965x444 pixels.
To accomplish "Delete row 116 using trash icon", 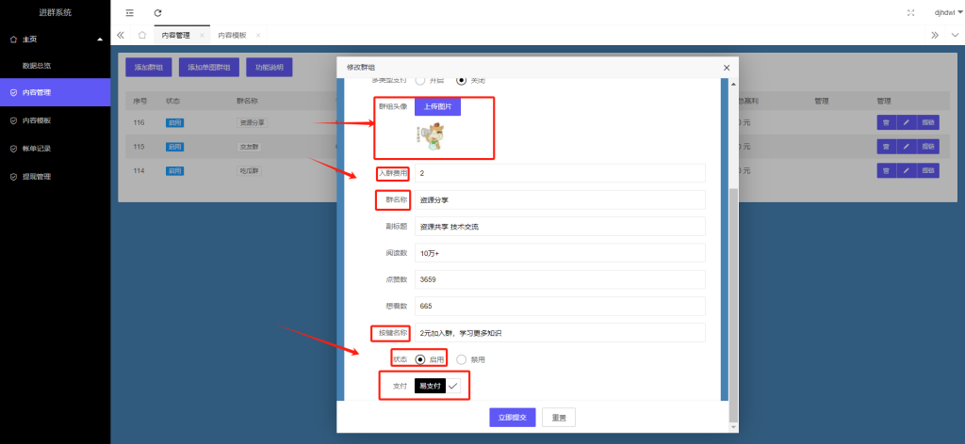I will pyautogui.click(x=885, y=121).
